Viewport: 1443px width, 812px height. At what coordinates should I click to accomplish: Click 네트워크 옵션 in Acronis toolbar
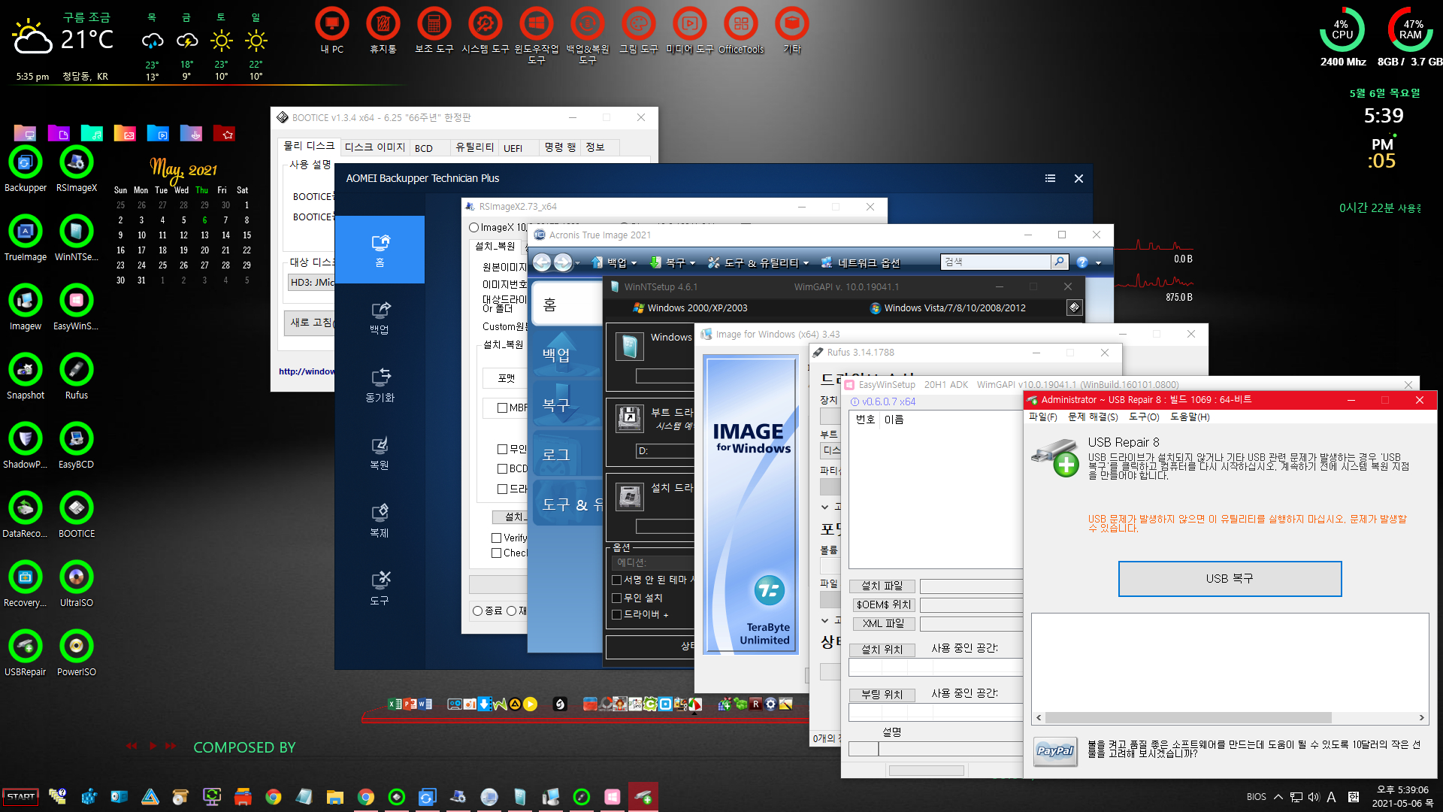tap(860, 262)
